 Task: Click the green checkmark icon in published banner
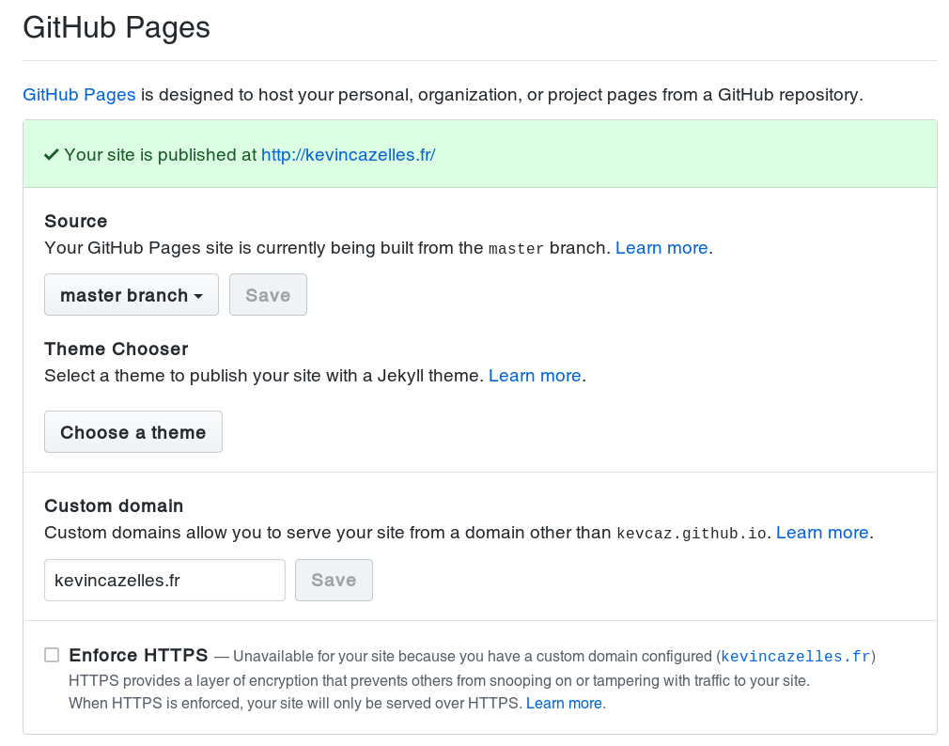coord(52,155)
